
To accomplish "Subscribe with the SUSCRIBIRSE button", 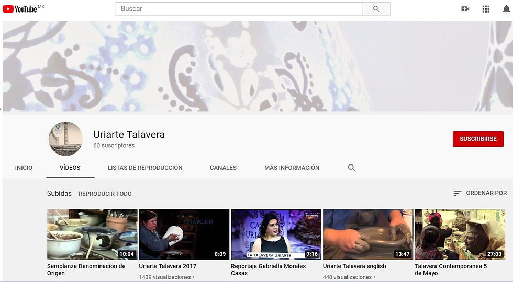I will [478, 139].
